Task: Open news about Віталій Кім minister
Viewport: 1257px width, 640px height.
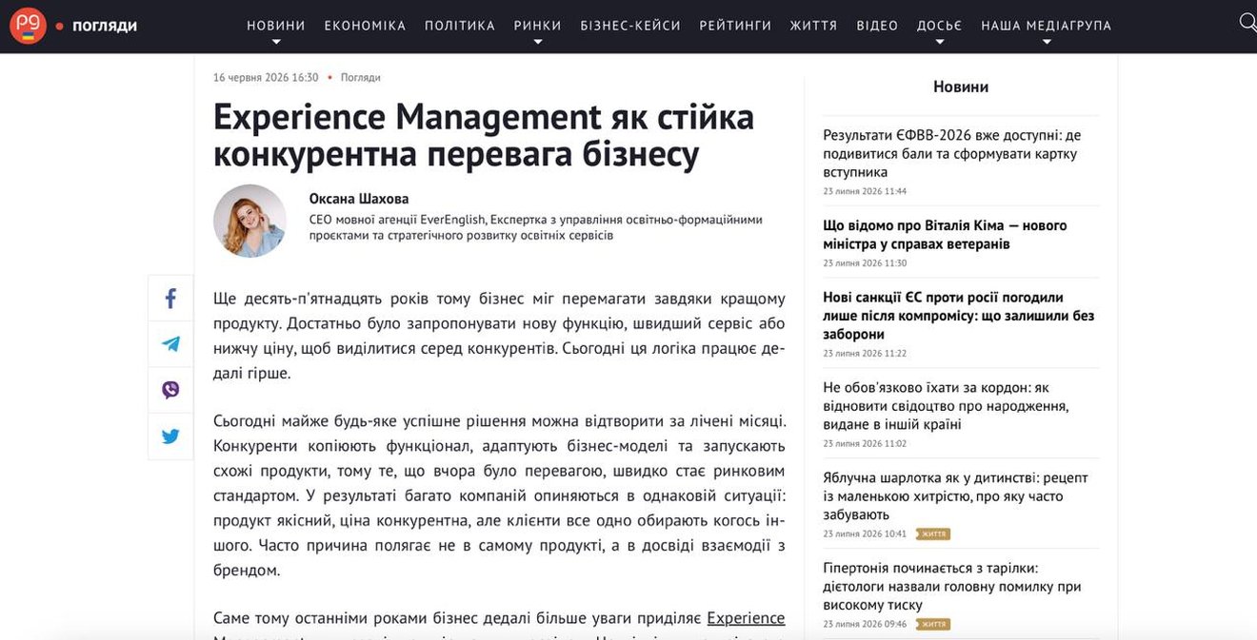Action: [x=945, y=235]
